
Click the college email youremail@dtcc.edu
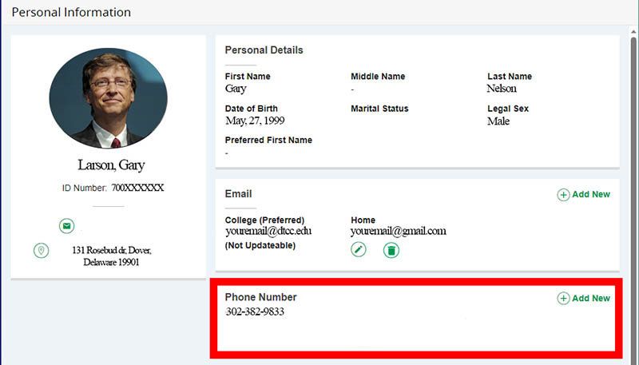click(268, 231)
